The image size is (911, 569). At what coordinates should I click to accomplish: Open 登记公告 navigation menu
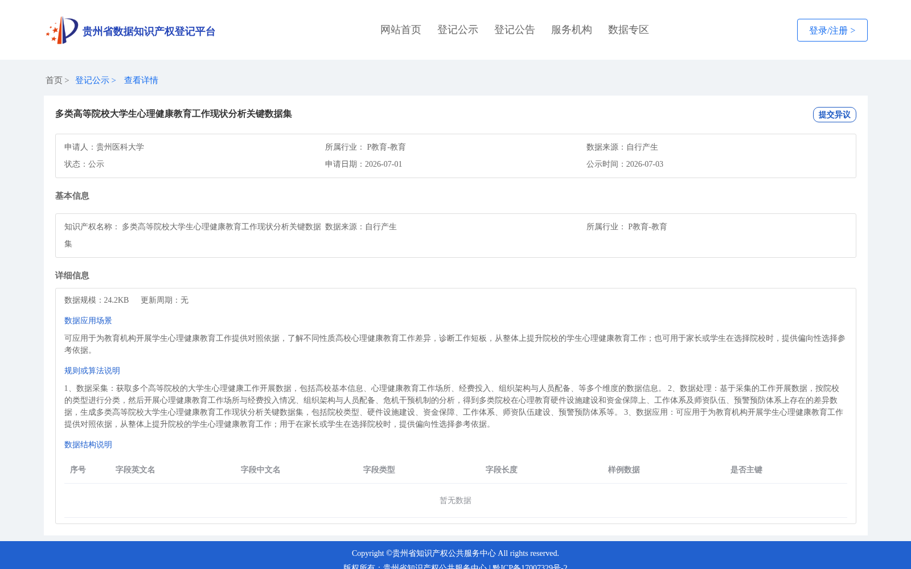515,30
